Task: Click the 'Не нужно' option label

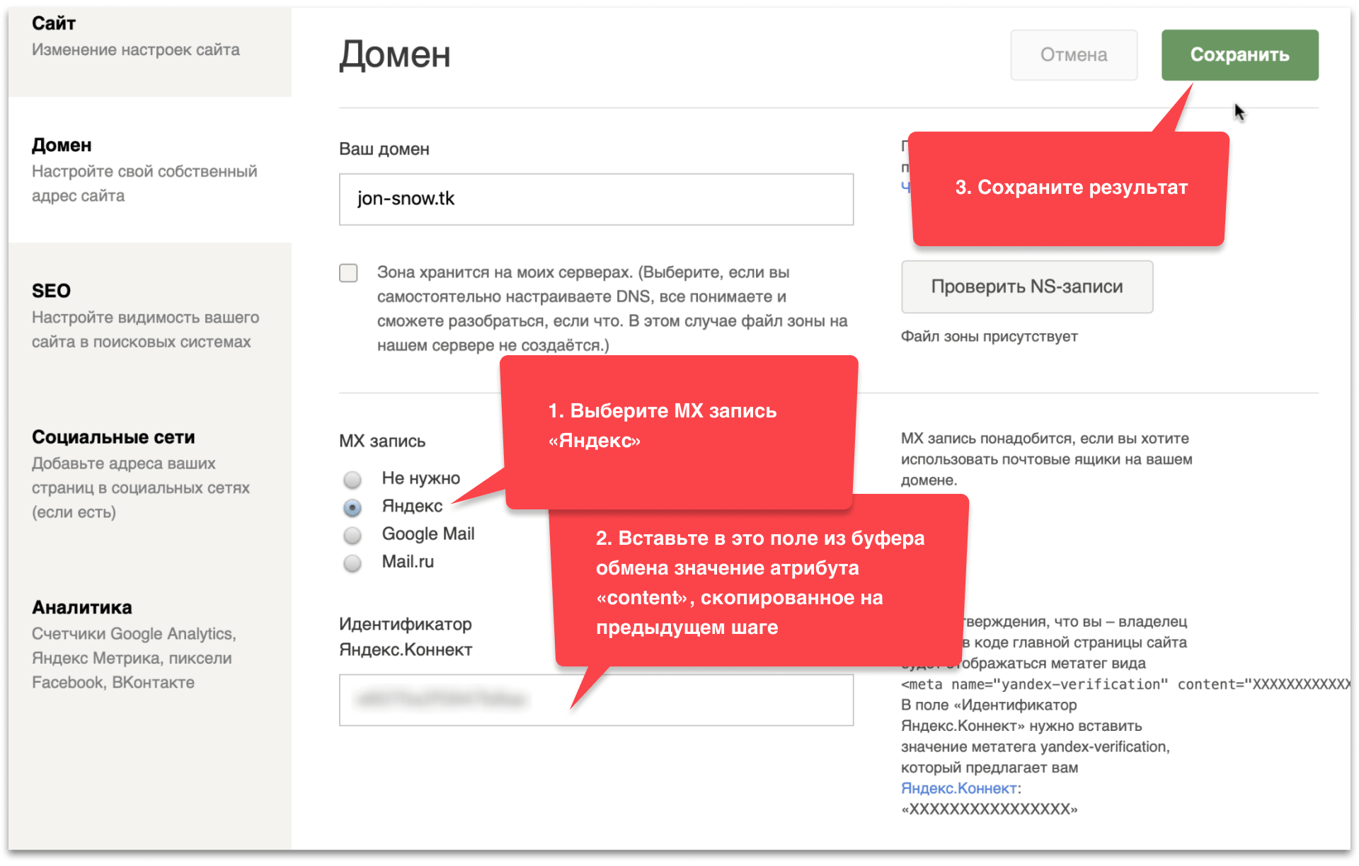Action: (x=420, y=478)
